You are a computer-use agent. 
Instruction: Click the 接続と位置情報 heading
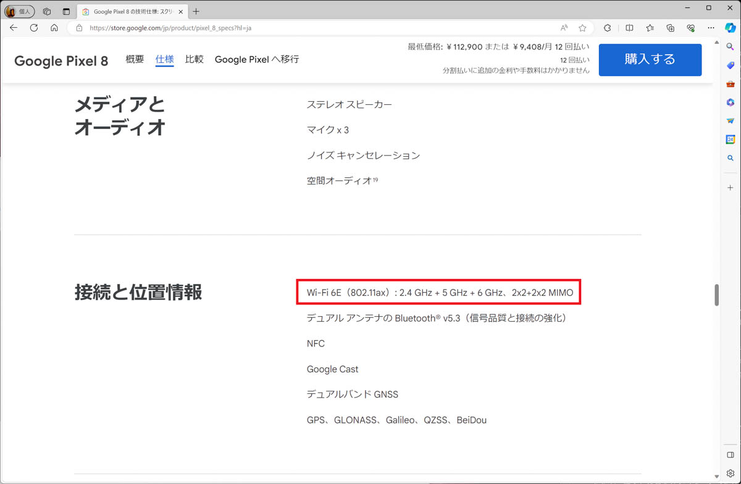(x=138, y=292)
